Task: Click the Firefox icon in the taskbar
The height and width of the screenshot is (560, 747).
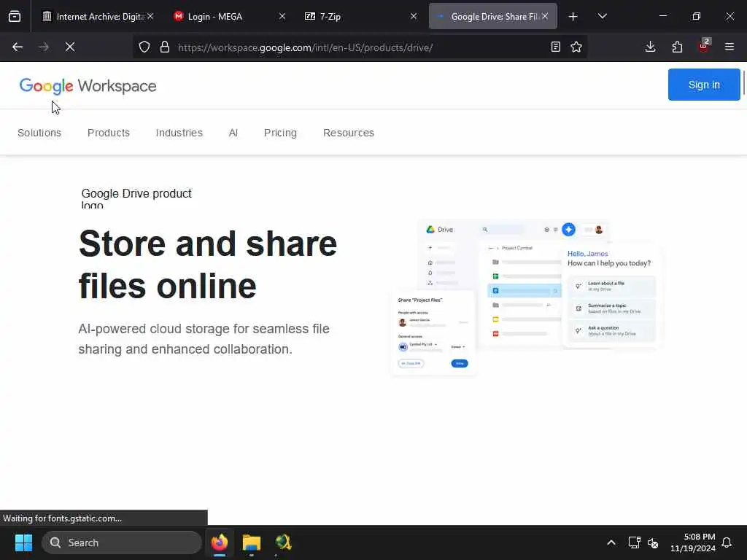Action: (x=219, y=542)
